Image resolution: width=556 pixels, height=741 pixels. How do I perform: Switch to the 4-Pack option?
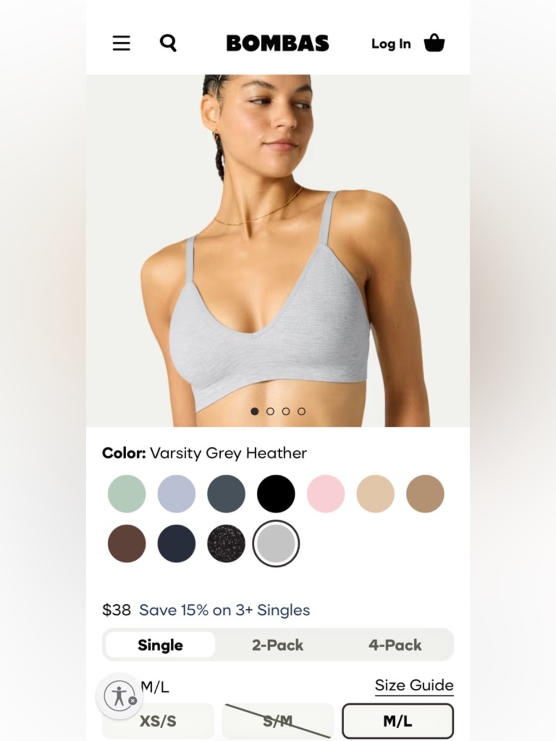(x=395, y=645)
